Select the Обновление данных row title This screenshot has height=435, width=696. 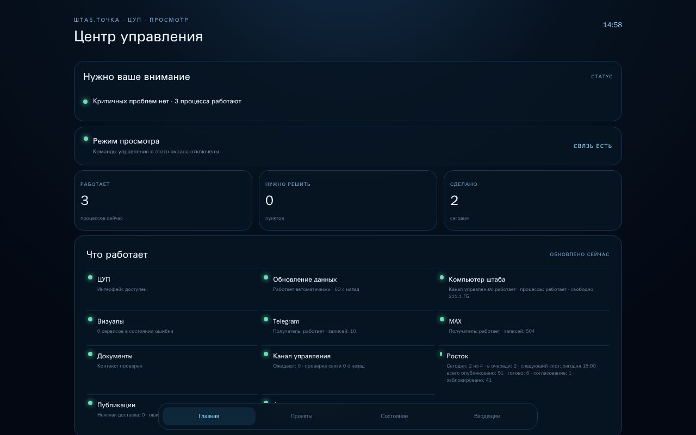pos(305,279)
